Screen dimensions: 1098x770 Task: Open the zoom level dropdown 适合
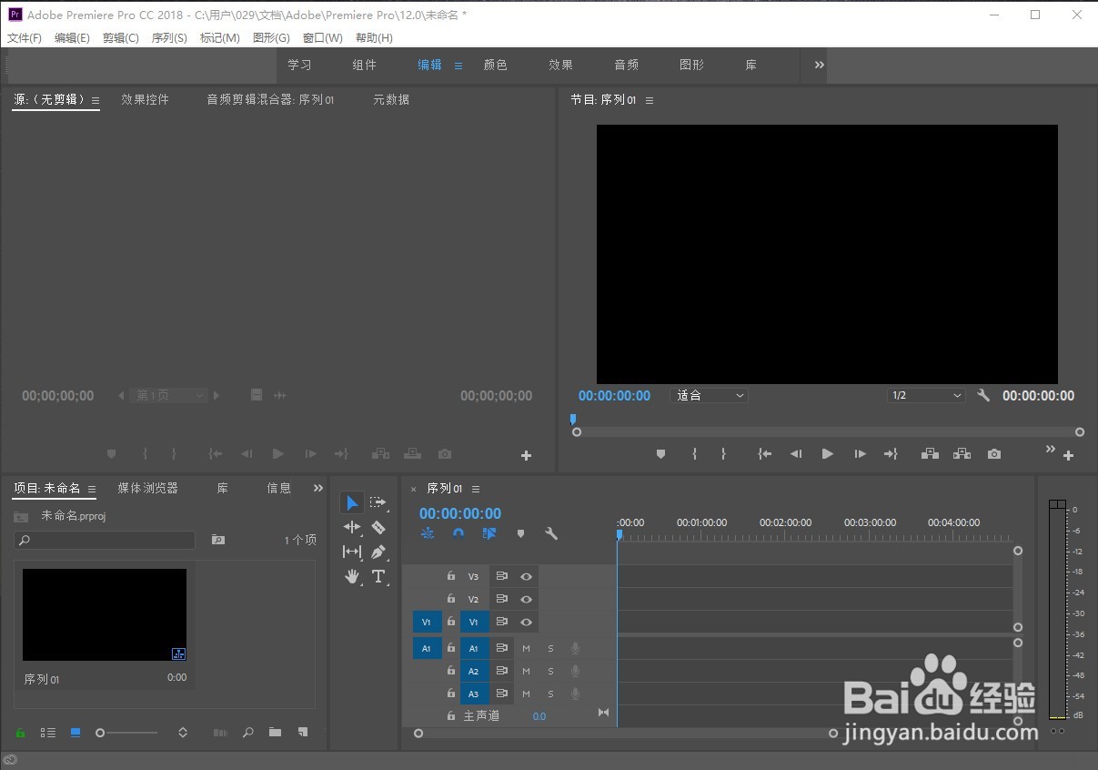tap(710, 396)
